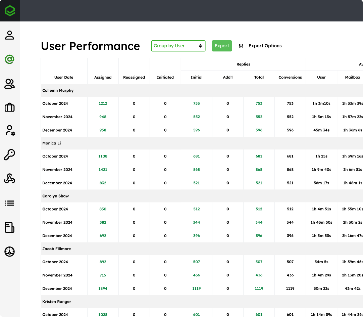This screenshot has width=363, height=317.
Task: Open assigned value 1894 link
Action: pos(103,289)
